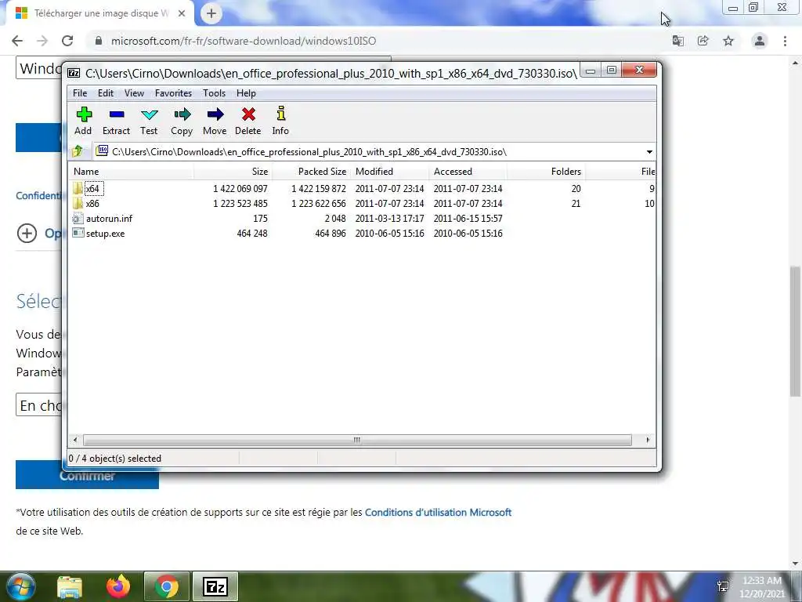Sort by Packed Size column header

[312, 172]
